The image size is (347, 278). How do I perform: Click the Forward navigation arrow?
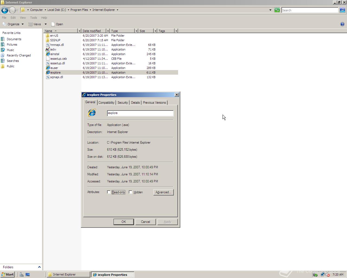point(12,10)
